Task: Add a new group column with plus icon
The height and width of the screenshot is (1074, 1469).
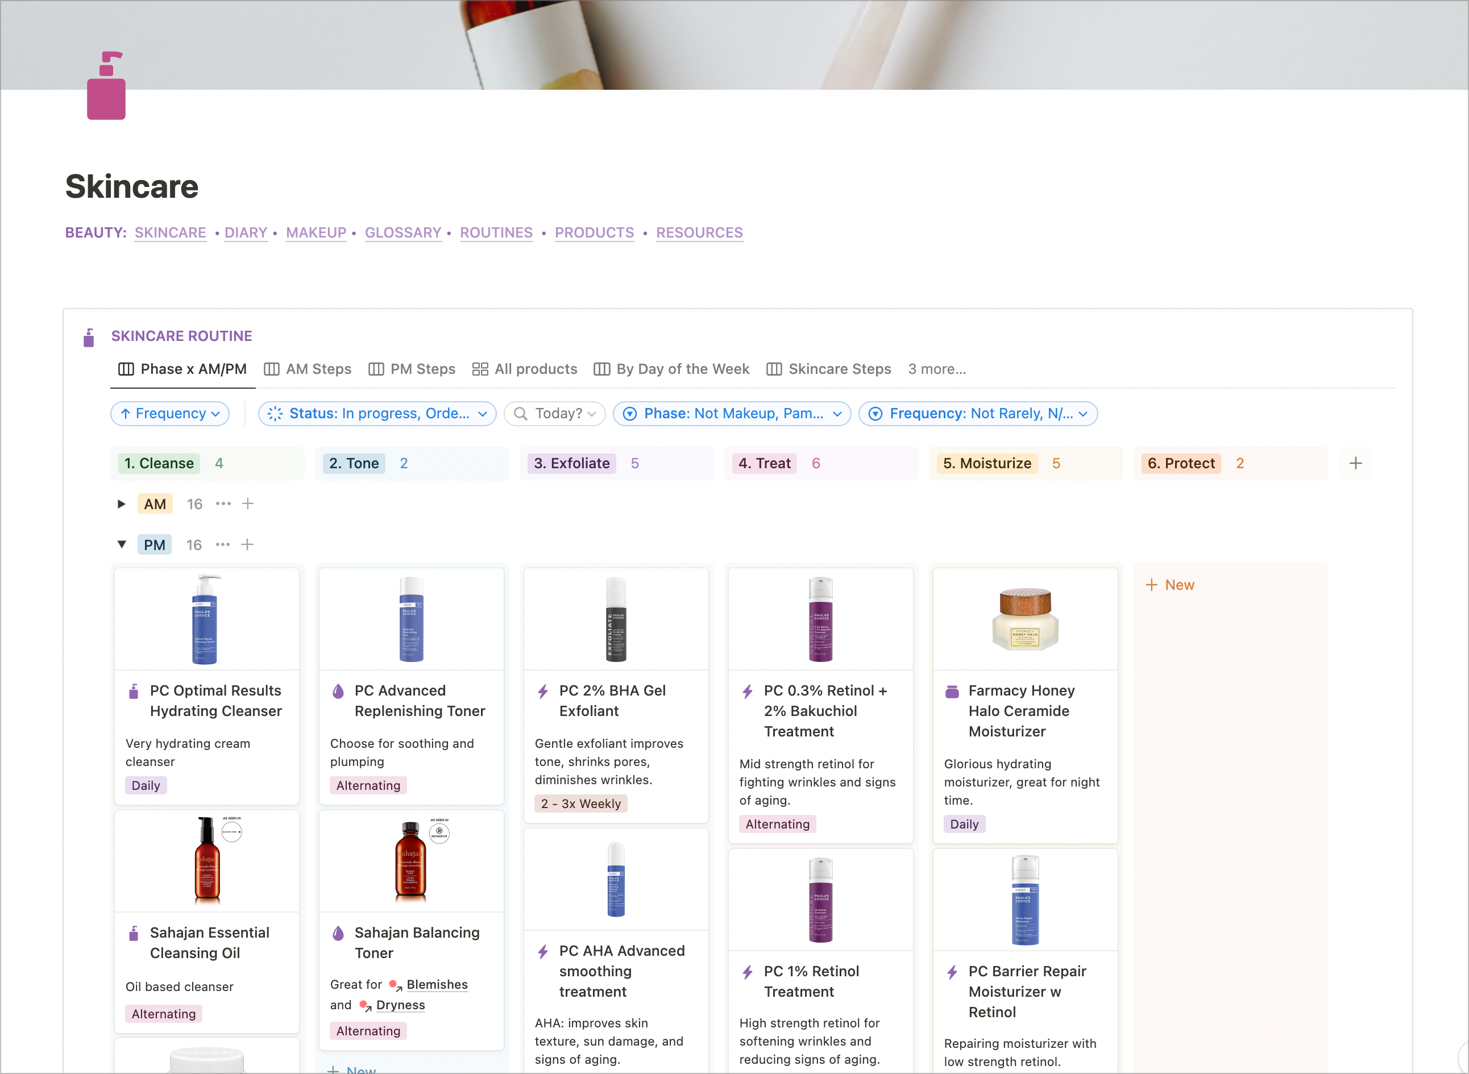Action: point(1355,464)
